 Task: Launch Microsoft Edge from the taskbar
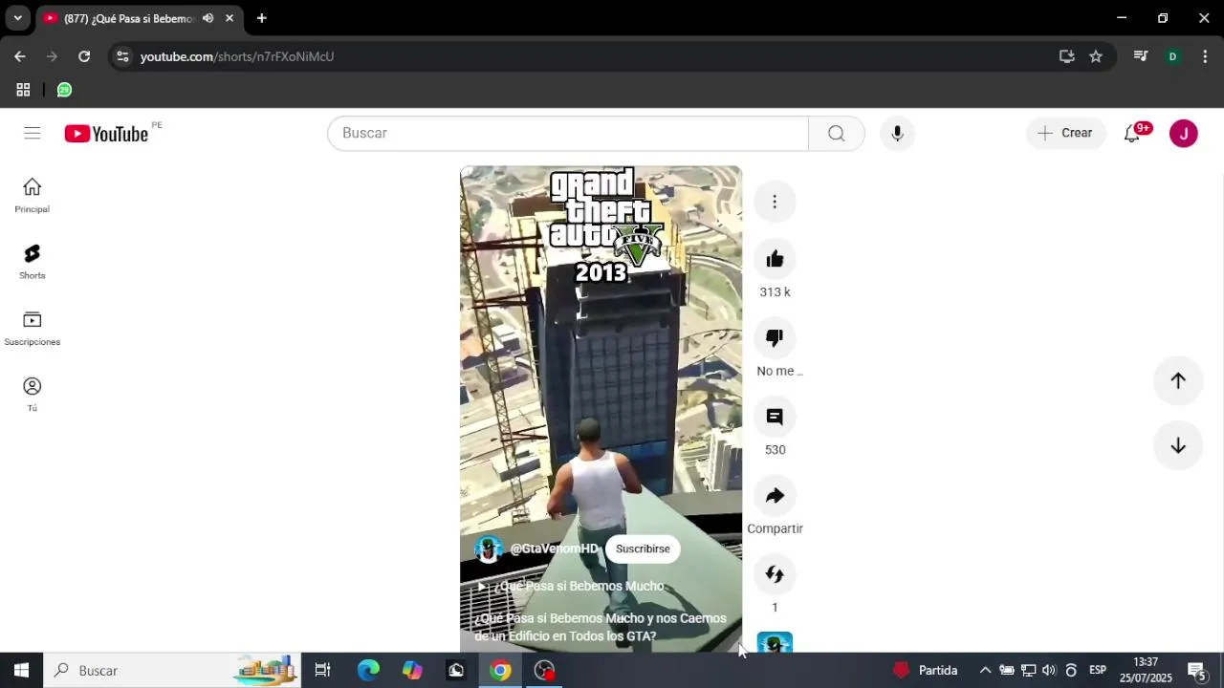point(368,671)
